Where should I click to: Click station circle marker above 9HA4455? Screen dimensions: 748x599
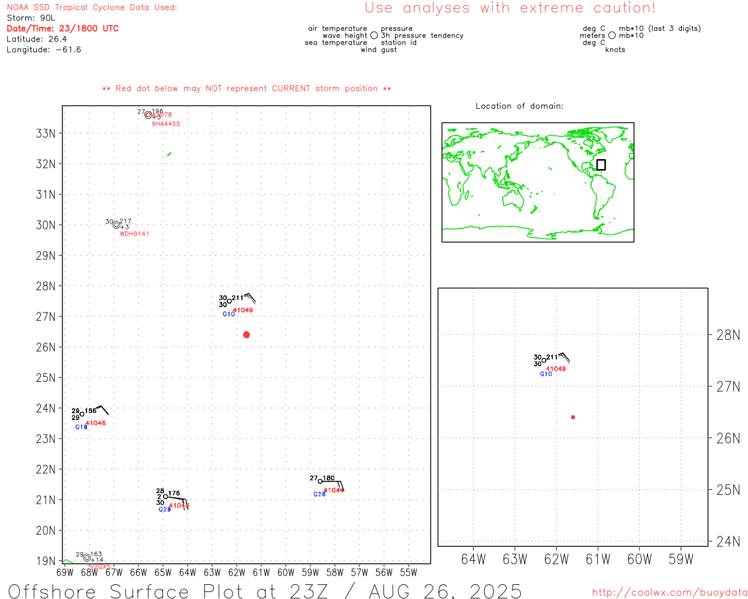pos(148,115)
